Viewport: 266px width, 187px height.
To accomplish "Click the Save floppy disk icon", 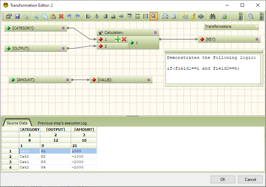I will [x=17, y=16].
